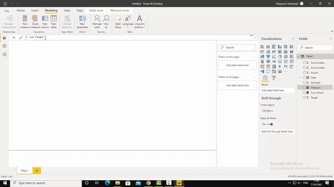Image resolution: width=334 pixels, height=187 pixels.
Task: Check the Target field checkbox
Action: (304, 98)
